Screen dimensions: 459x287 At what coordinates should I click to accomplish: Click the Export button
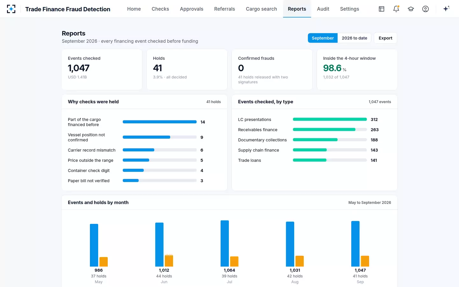(385, 38)
